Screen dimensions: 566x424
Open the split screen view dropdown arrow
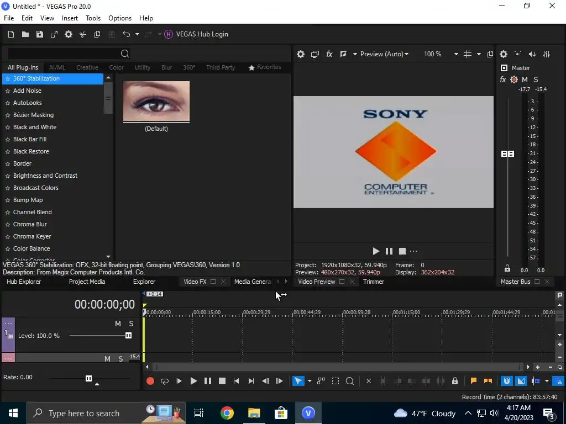(x=355, y=54)
